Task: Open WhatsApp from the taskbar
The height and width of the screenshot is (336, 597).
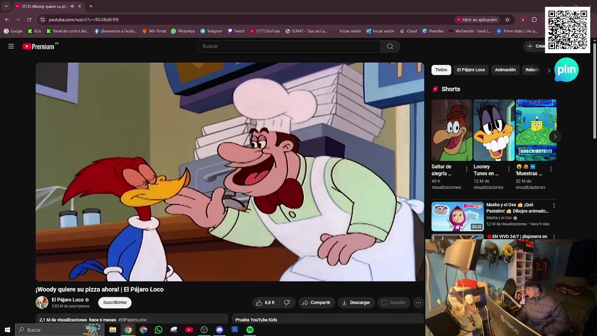Action: [159, 330]
